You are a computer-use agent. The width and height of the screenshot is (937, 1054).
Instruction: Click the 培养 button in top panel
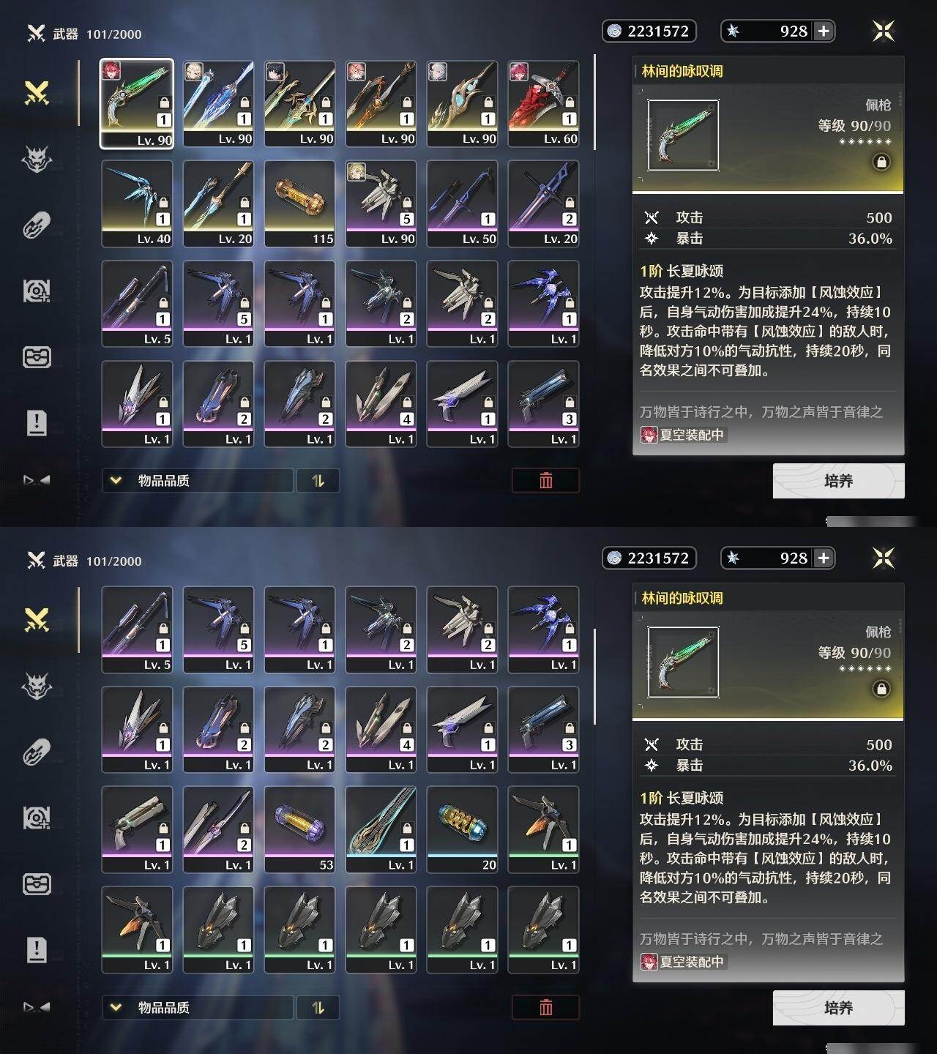(838, 481)
